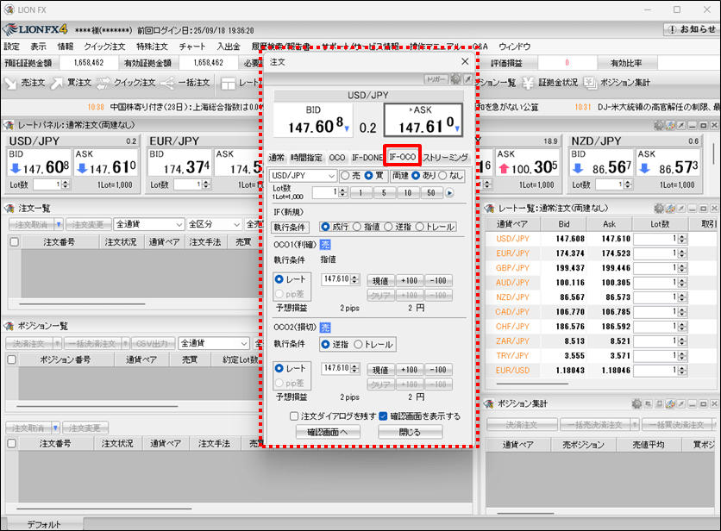Expand 全通貨 dropdown in 注文一覧 panel

(x=148, y=224)
